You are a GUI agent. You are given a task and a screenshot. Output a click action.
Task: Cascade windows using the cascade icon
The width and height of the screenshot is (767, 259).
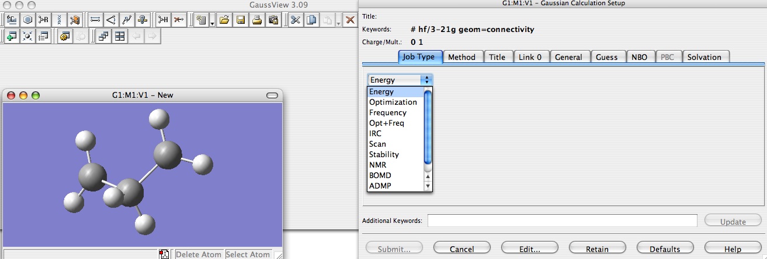103,36
